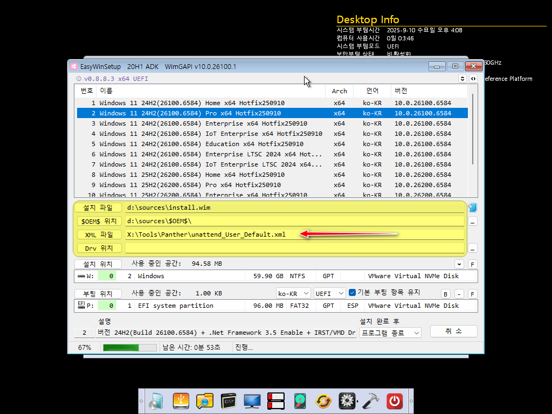
Task: Select the P: EFI system partition row
Action: tap(275, 306)
